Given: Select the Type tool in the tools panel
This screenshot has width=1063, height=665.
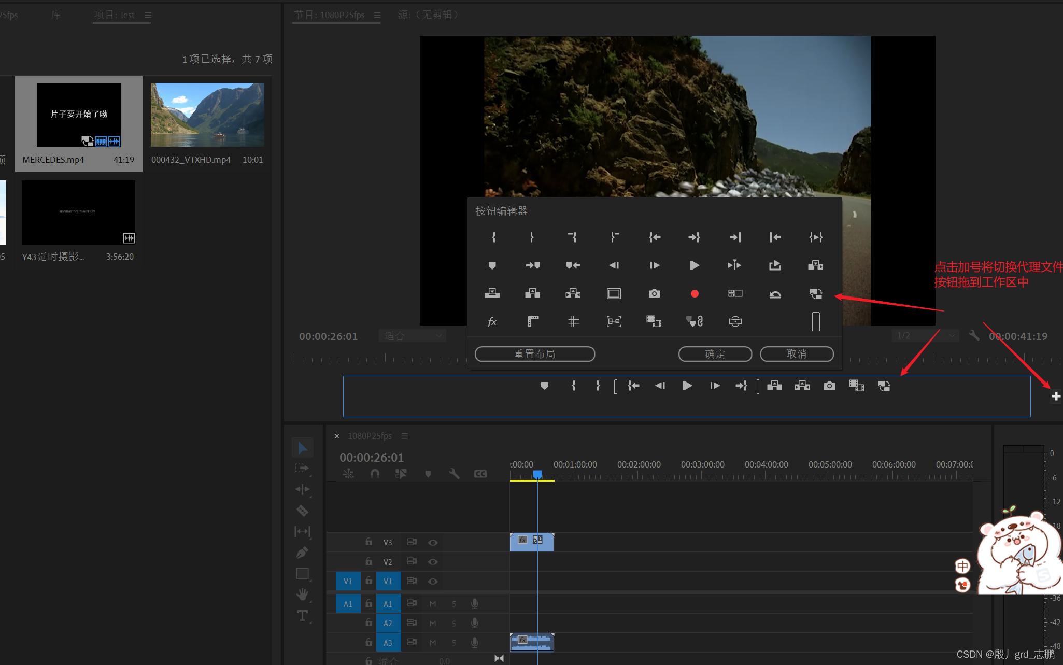Looking at the screenshot, I should coord(302,616).
